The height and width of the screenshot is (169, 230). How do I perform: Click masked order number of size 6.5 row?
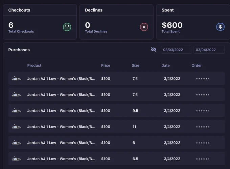[x=202, y=159]
